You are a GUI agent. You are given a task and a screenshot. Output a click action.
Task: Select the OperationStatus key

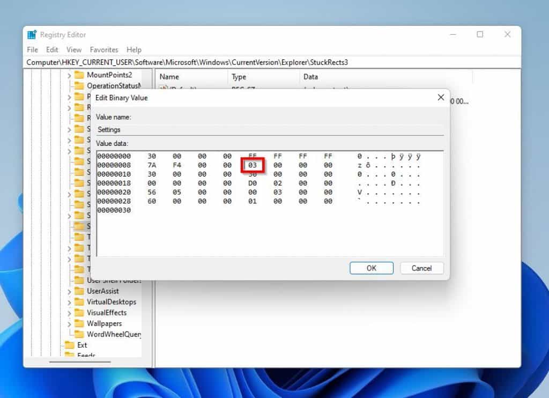tap(114, 86)
